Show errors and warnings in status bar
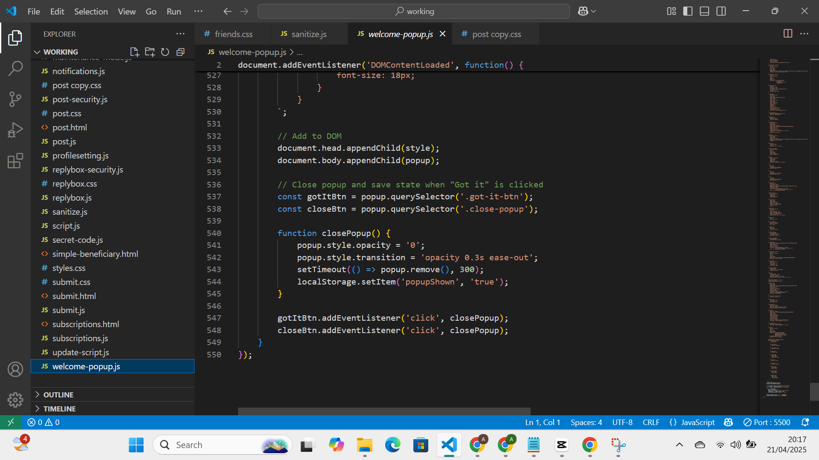The height and width of the screenshot is (460, 819). pyautogui.click(x=44, y=422)
